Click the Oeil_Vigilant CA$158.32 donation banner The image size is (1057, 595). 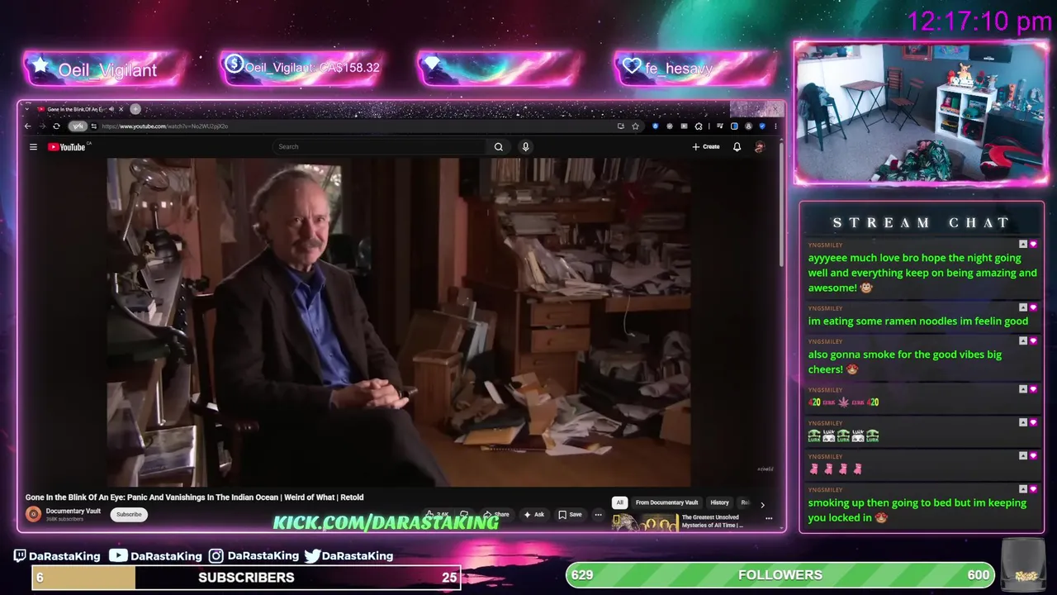point(301,68)
